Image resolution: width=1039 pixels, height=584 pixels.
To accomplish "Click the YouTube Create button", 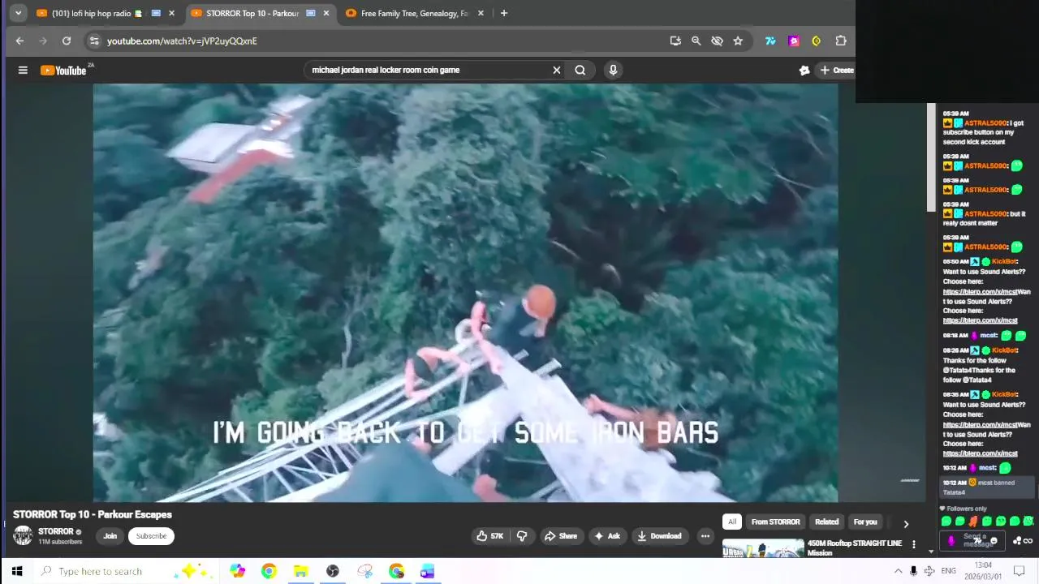I will [836, 70].
